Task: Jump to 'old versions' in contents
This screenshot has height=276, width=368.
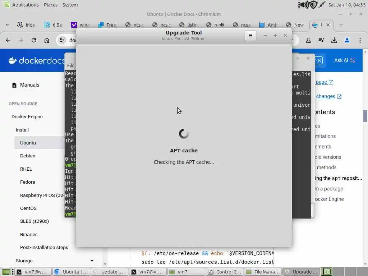Action: (328, 157)
